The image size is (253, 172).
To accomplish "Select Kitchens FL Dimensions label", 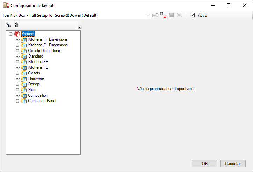I will pyautogui.click(x=48, y=45).
